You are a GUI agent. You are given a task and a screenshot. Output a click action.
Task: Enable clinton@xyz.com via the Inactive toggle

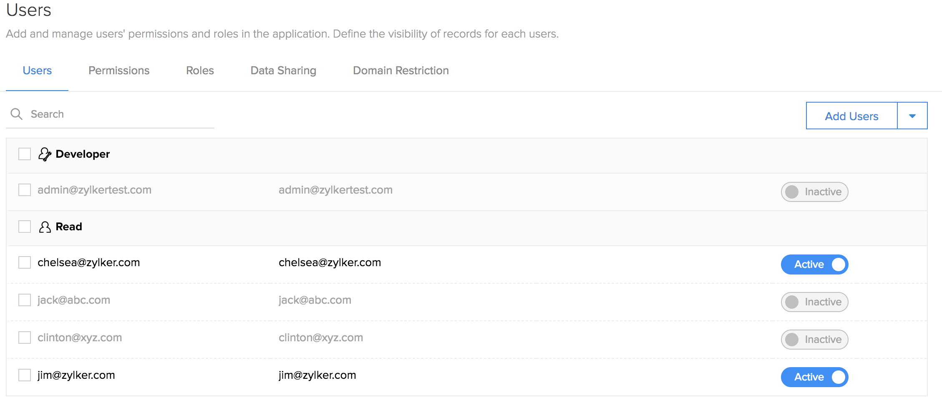tap(814, 340)
